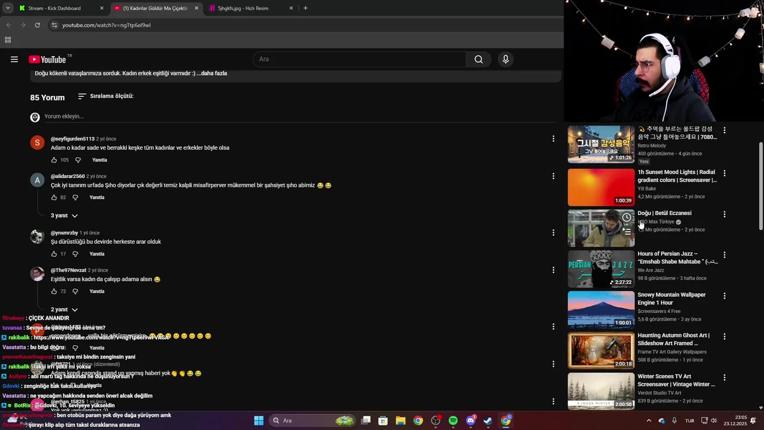The height and width of the screenshot is (430, 764).
Task: Open 'Doğu | Betül Eczanesi' video title
Action: pyautogui.click(x=664, y=213)
